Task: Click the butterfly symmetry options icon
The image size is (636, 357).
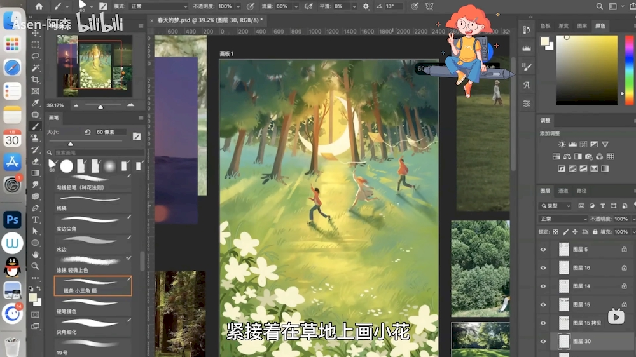Action: (429, 6)
